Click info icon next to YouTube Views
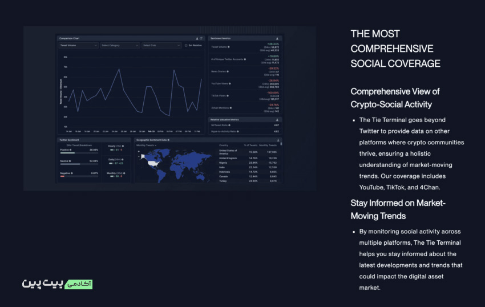The width and height of the screenshot is (485, 307). [229, 83]
